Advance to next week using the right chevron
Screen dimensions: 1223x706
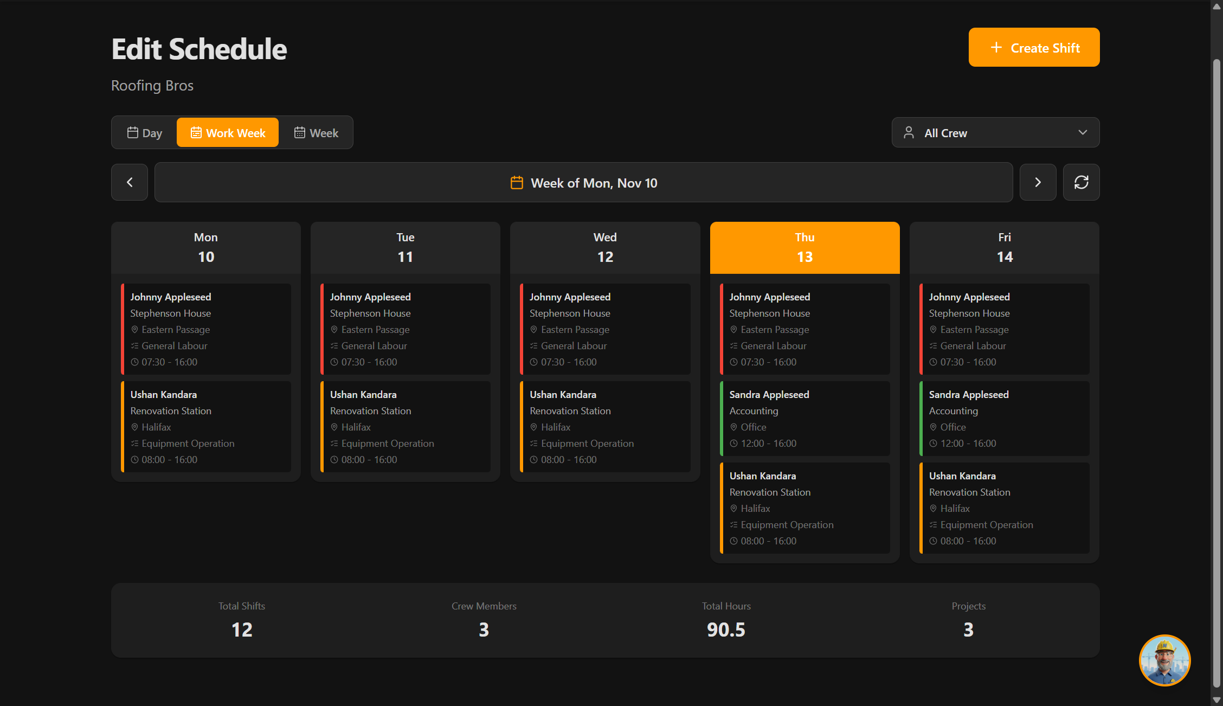tap(1038, 182)
